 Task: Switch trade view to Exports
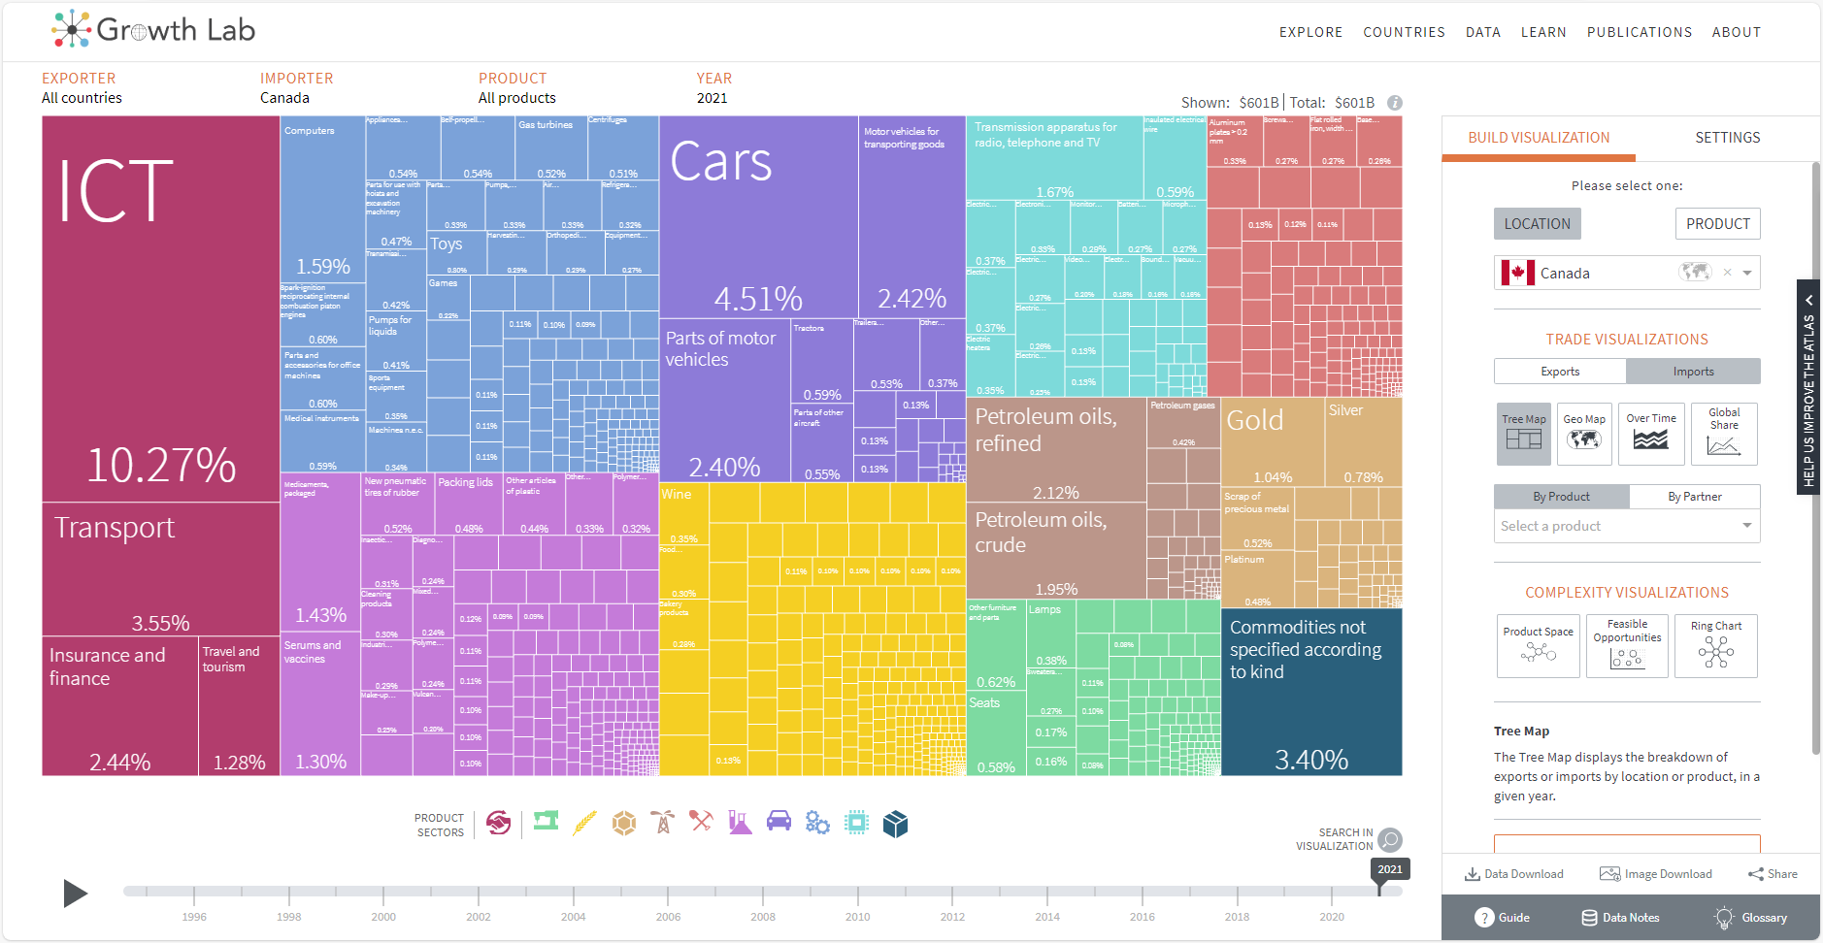point(1560,372)
